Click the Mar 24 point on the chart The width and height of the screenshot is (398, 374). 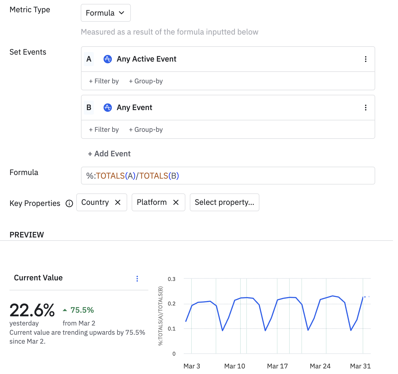click(320, 300)
